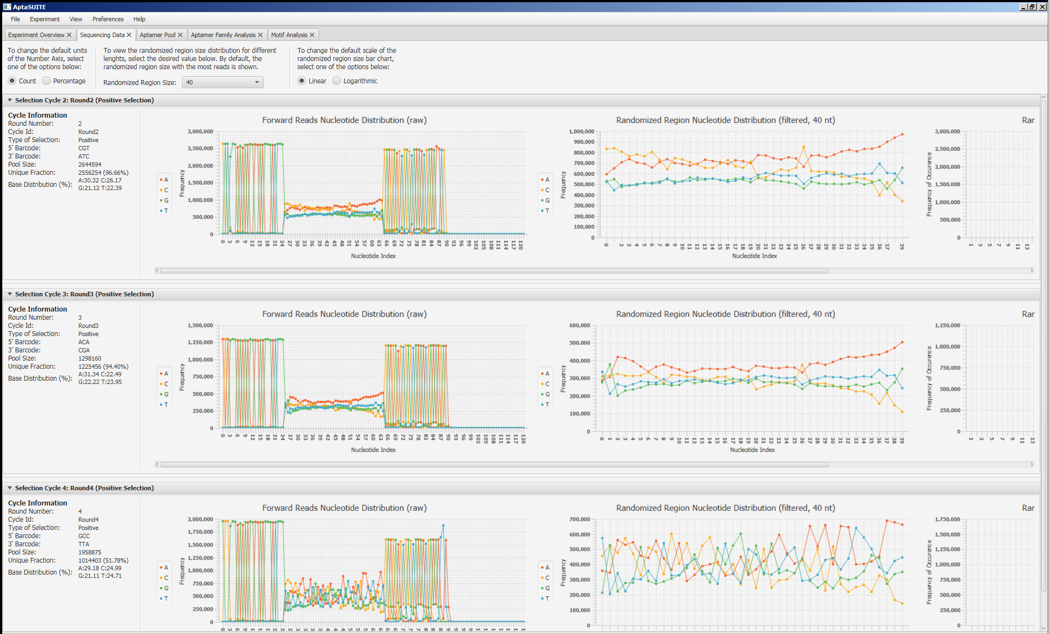
Task: Close the Experiment Overview tab
Action: pos(69,35)
